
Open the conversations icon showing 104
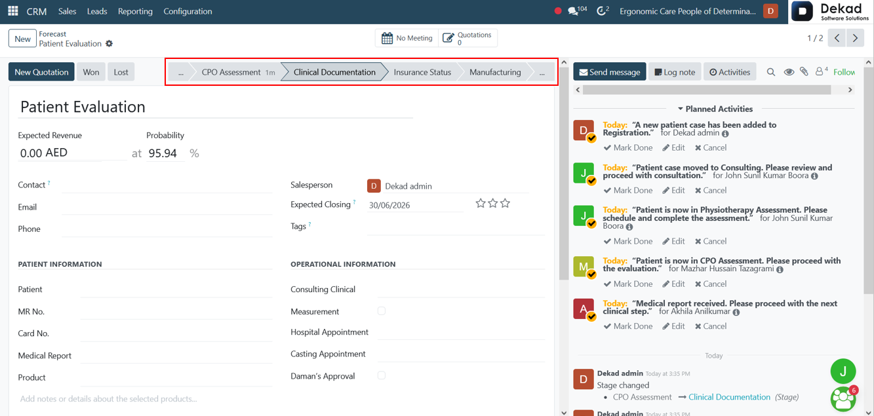tap(577, 11)
